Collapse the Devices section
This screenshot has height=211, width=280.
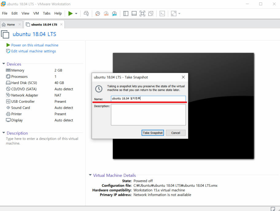[x=4, y=64]
